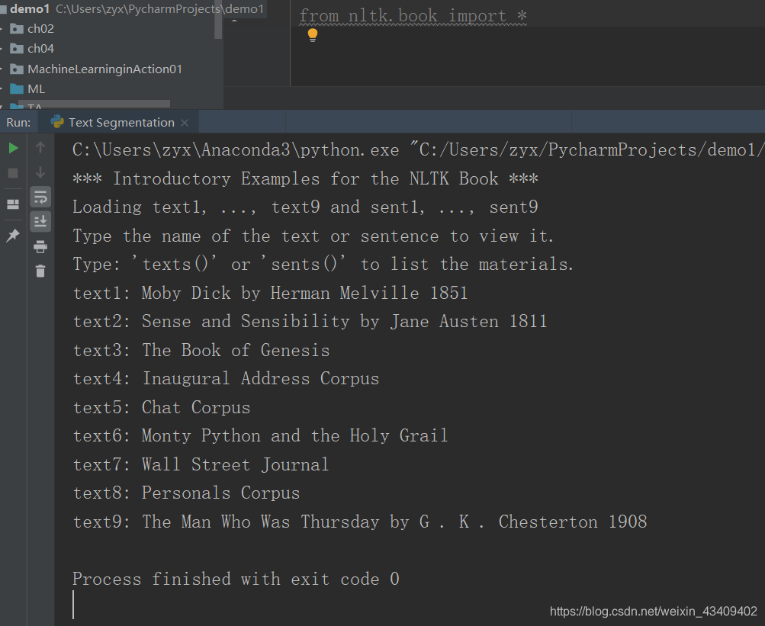
Task: Clear console with the trash icon
Action: 40,271
